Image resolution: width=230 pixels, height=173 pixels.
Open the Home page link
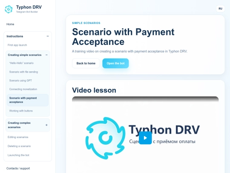(10, 24)
